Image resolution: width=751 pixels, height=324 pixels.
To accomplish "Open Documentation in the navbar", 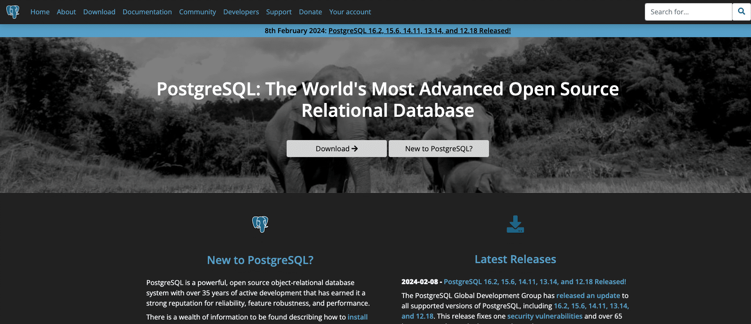I will tap(147, 12).
